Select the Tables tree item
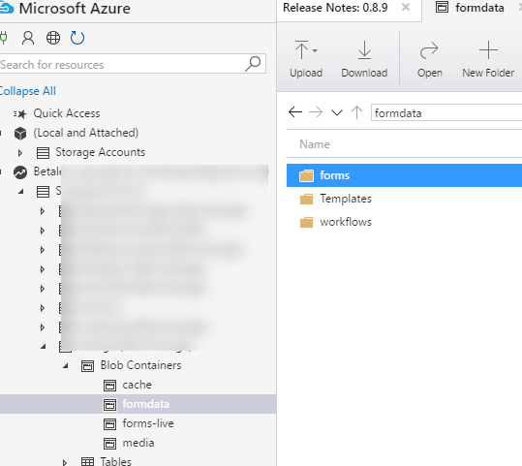Screen dimensions: 522x466 [116, 461]
